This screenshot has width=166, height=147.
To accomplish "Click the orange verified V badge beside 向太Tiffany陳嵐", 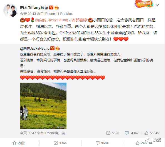I will click(x=51, y=7).
